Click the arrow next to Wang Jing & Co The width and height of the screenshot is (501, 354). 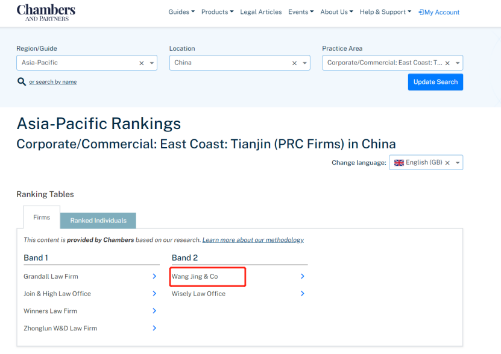pyautogui.click(x=302, y=276)
